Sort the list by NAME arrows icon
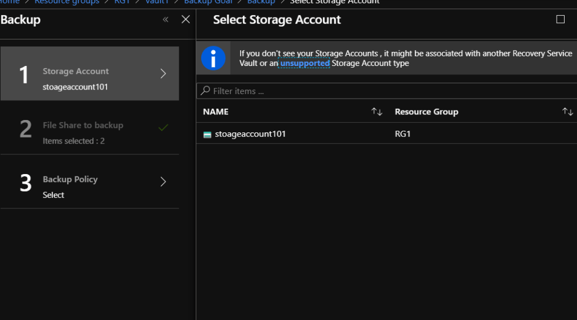The height and width of the screenshot is (320, 577). (x=377, y=112)
